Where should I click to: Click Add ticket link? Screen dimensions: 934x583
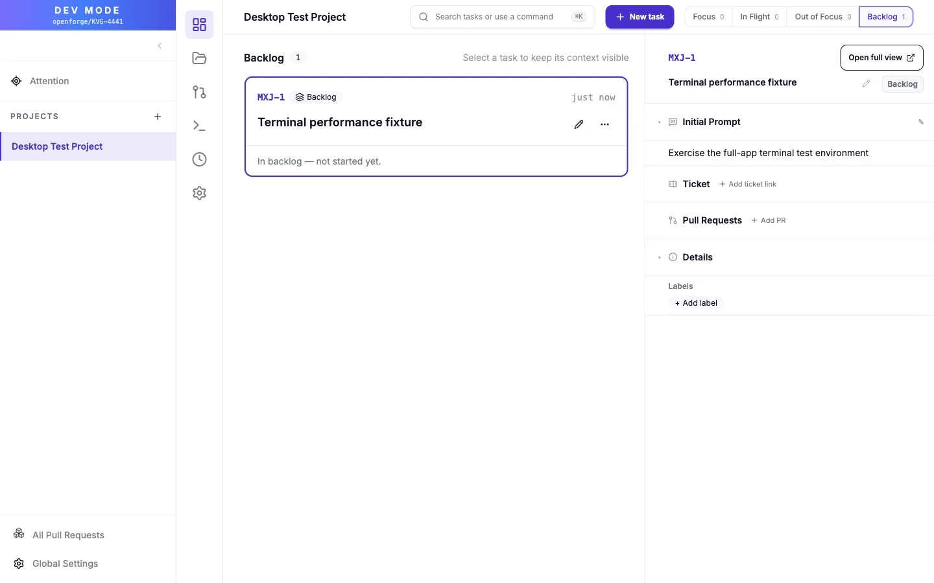click(x=748, y=184)
